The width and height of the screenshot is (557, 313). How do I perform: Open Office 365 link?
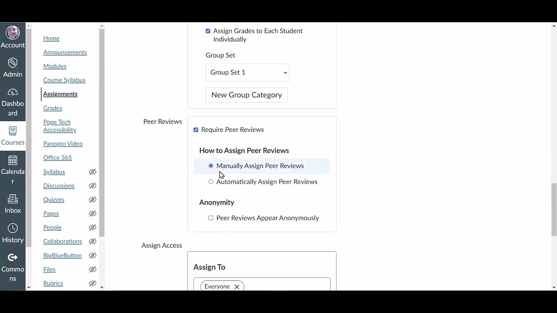point(57,157)
